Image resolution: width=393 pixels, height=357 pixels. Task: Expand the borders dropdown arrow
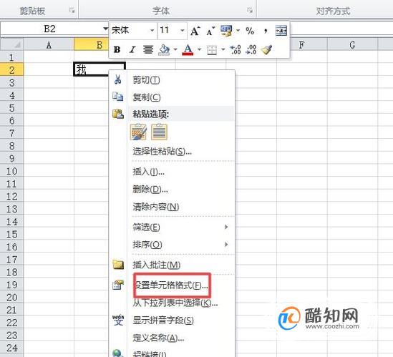(x=223, y=49)
